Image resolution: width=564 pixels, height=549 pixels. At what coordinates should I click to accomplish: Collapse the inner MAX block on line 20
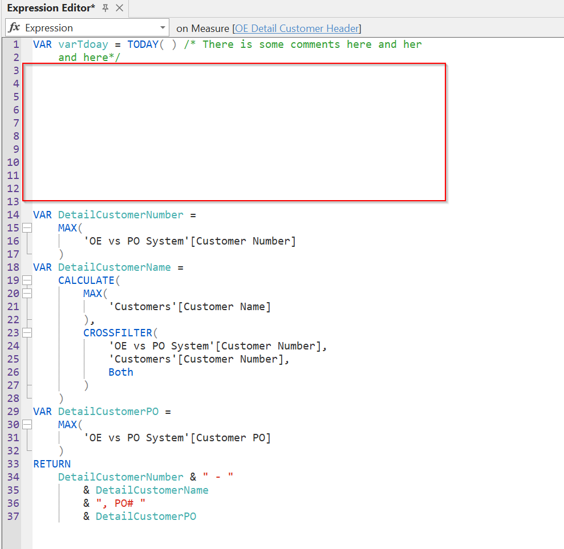point(27,293)
